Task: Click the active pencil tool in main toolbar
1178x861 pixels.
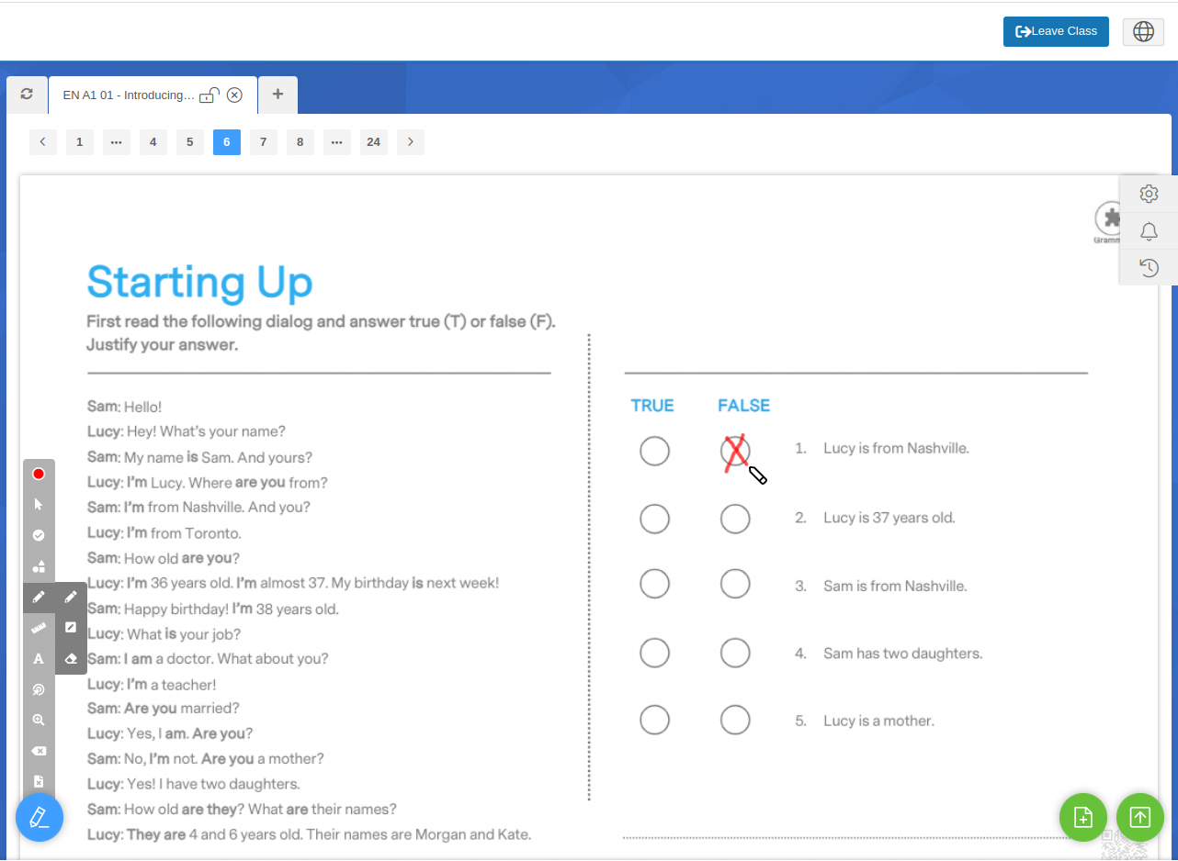Action: pyautogui.click(x=39, y=597)
